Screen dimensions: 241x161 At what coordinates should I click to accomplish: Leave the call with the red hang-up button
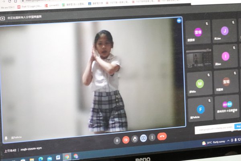[162, 136]
